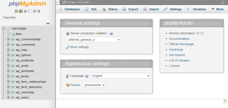Viewport: 228px width, 108px height.
Task: Click the server icon in breadcrumb
Action: pos(64,2)
